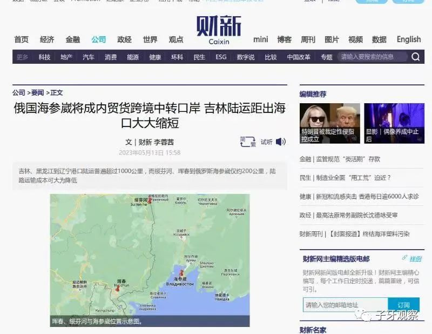Open the 公司 navigation tab
This screenshot has height=334, width=432.
pyautogui.click(x=99, y=39)
